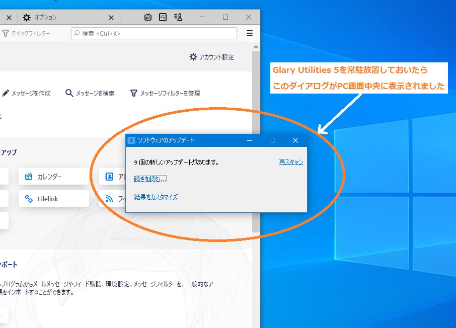The image size is (456, 328).
Task: Click the 続きを読む link
Action: [x=150, y=179]
